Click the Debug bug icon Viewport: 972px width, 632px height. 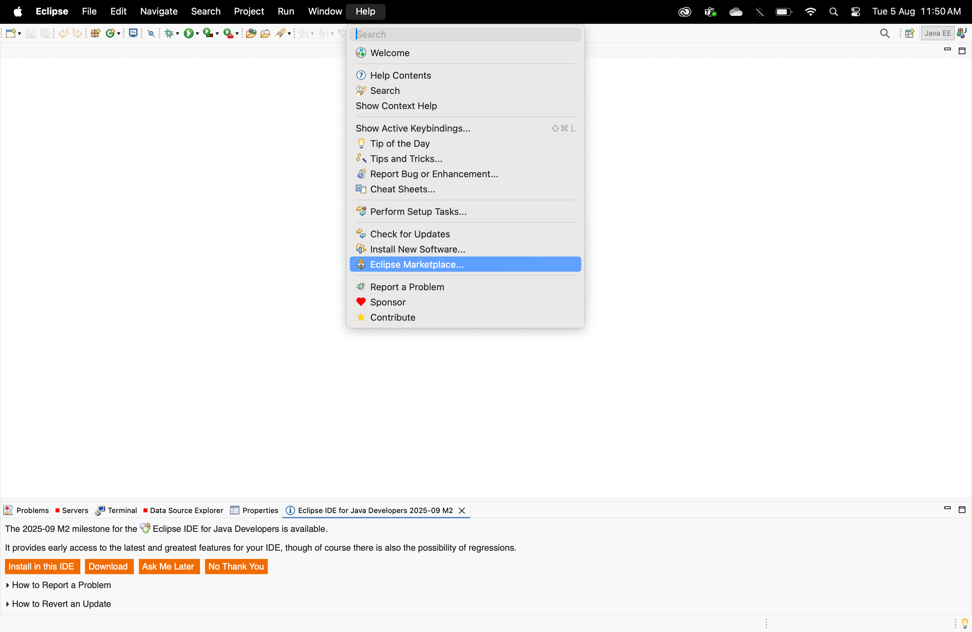(x=169, y=33)
